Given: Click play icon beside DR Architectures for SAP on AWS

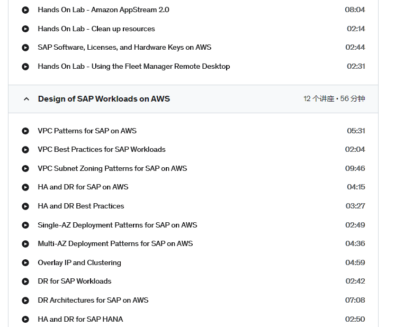Looking at the screenshot, I should tap(25, 301).
